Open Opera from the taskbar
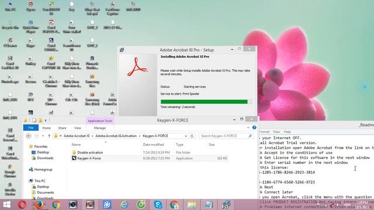Viewport: 374px width, 210px height. point(22,205)
